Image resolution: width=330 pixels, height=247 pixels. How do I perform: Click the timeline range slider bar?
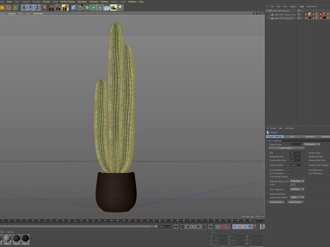[78, 226]
